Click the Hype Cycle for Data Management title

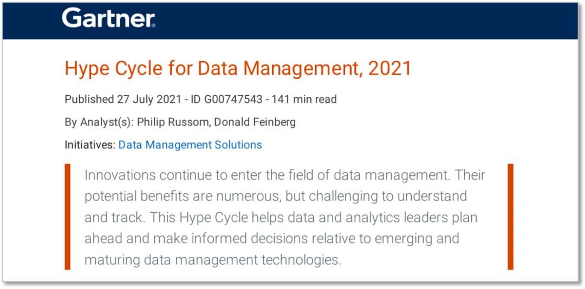pos(238,69)
